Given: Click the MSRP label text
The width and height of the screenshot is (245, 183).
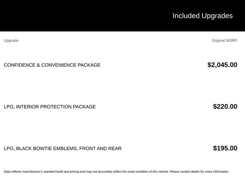Looking at the screenshot, I should 232,40.
